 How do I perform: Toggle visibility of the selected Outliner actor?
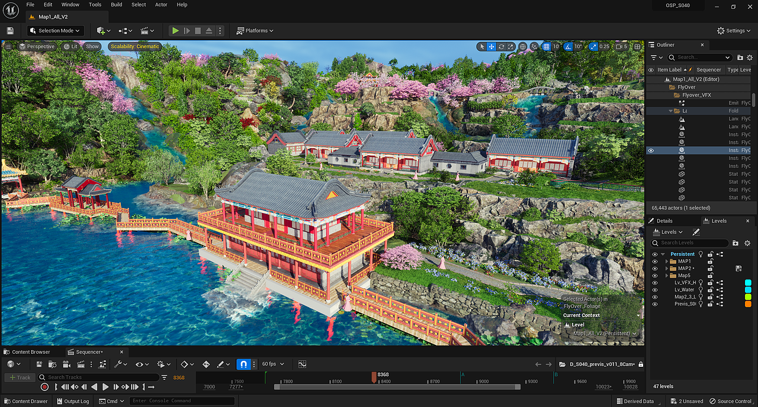651,150
